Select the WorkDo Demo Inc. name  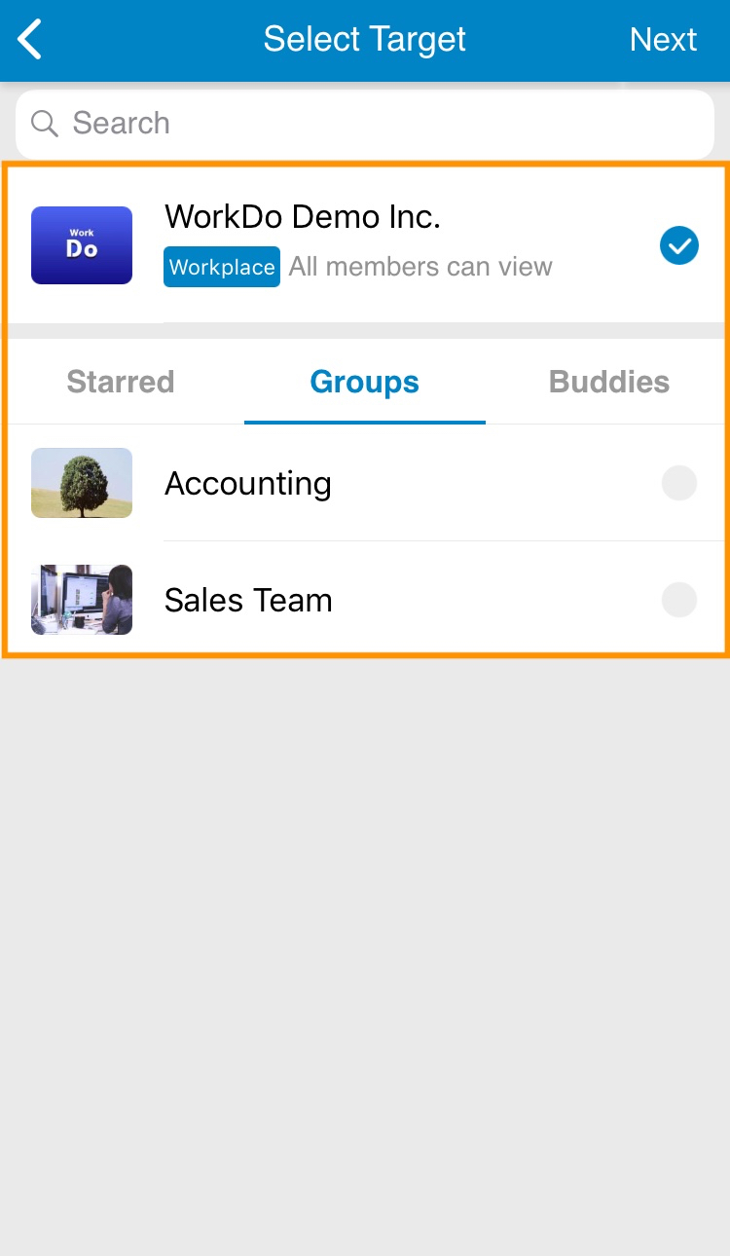click(x=303, y=216)
